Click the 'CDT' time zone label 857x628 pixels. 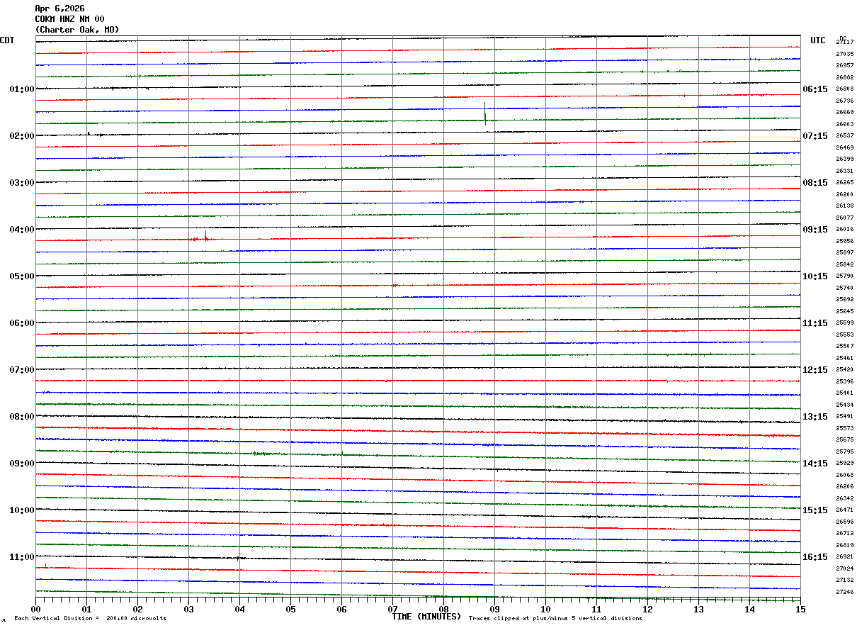click(x=7, y=40)
